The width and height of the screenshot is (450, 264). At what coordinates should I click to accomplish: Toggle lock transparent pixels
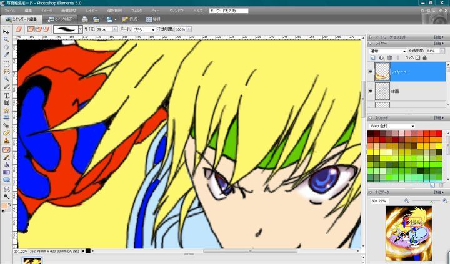tap(417, 57)
